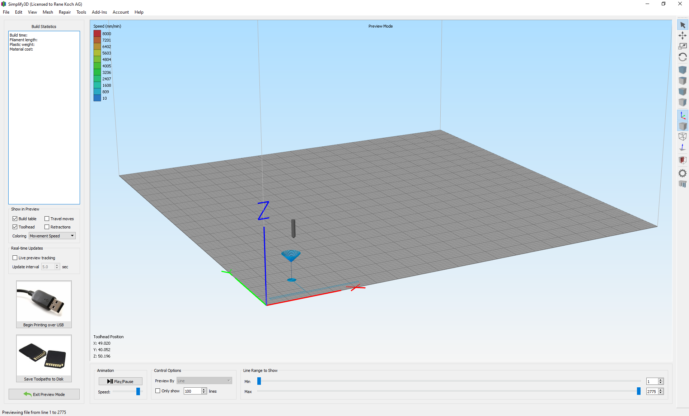Select the arrow selection tool
Screen dimensions: 689x416
pyautogui.click(x=683, y=25)
